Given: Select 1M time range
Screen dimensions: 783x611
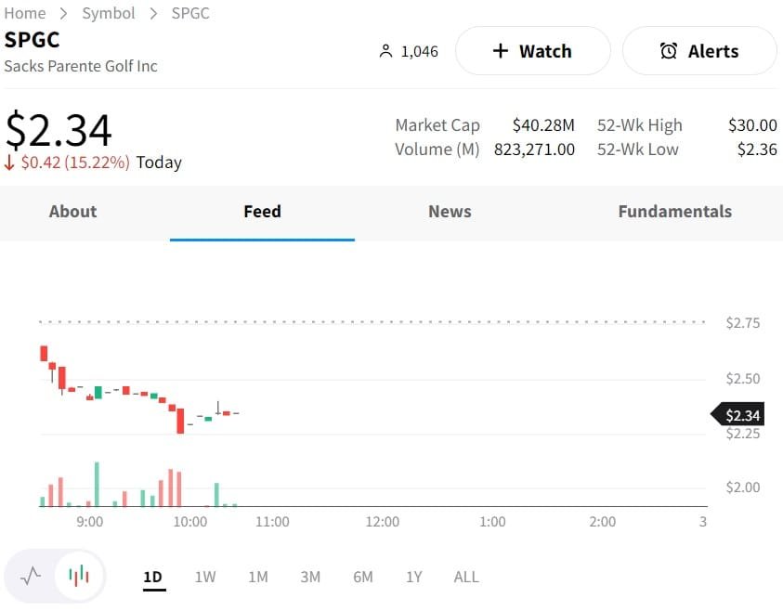Looking at the screenshot, I should (x=258, y=577).
